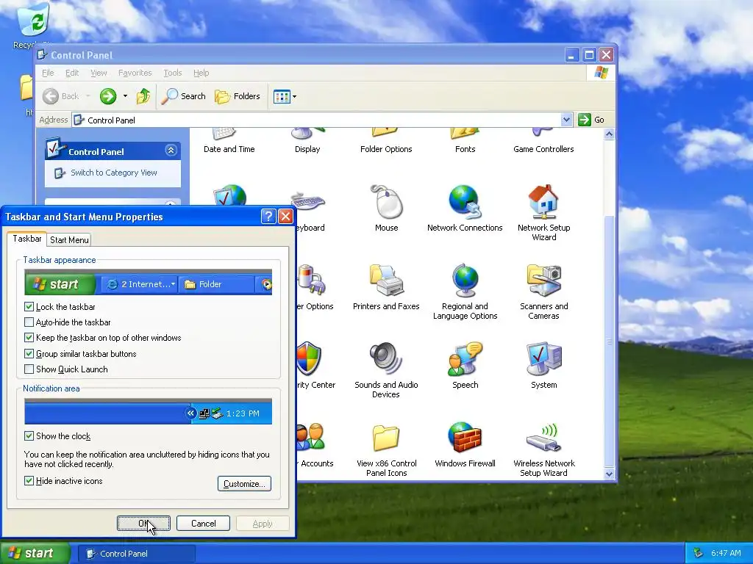Open the Favorites menu
This screenshot has height=564, width=753.
click(135, 73)
